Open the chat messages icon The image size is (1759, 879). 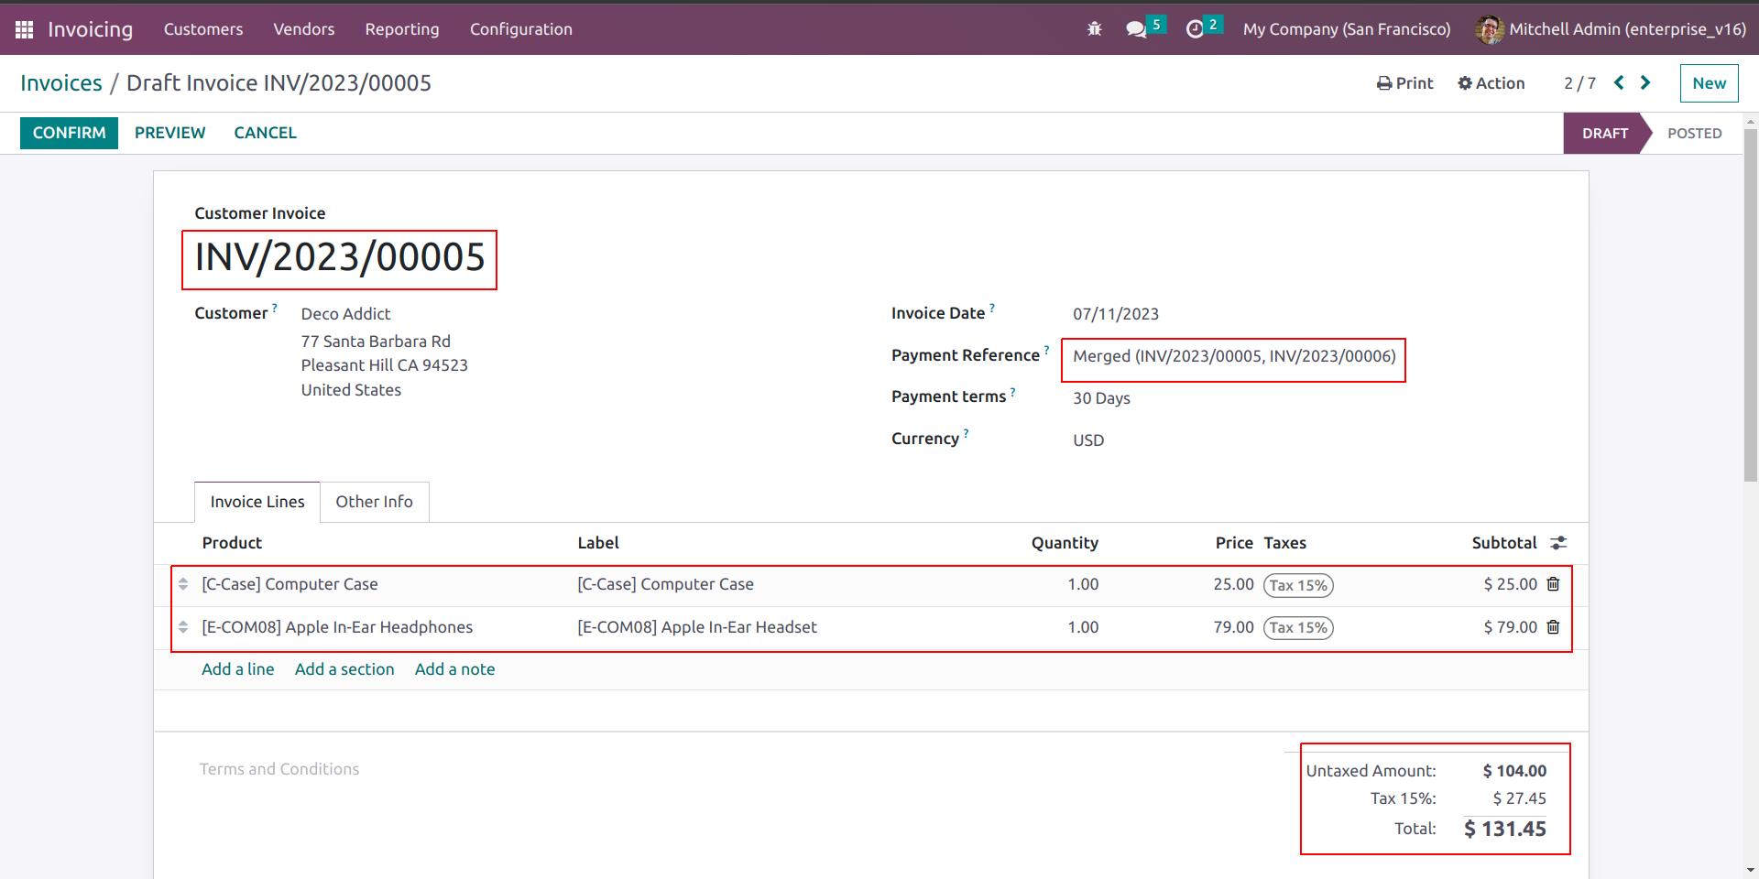1136,29
